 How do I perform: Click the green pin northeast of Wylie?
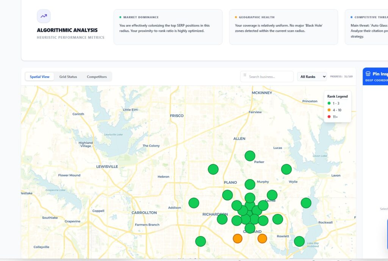click(286, 169)
